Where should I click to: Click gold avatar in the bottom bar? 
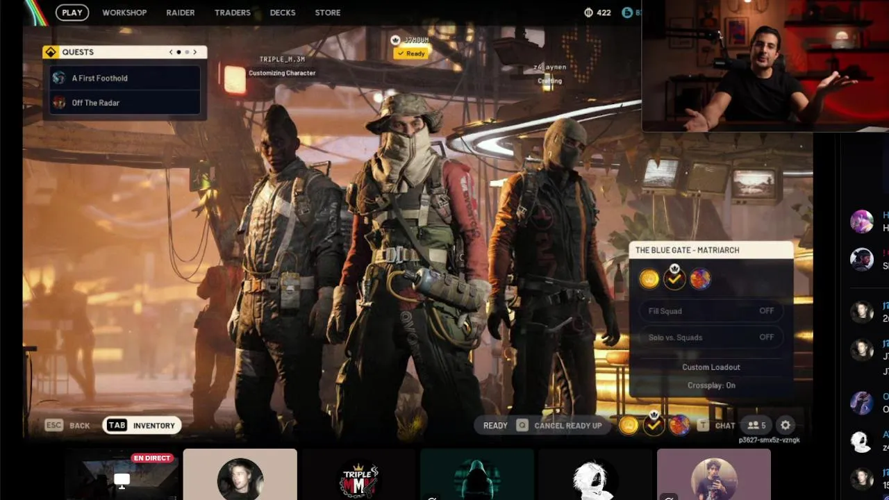629,425
